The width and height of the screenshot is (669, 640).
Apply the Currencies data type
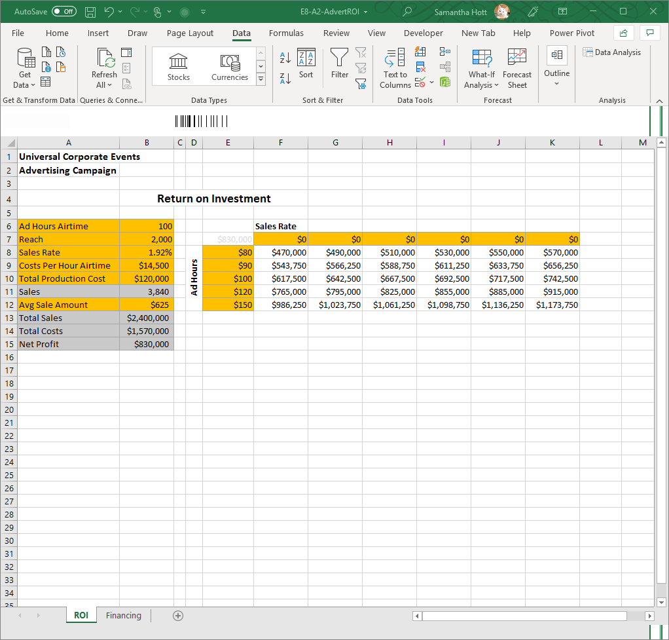[230, 65]
